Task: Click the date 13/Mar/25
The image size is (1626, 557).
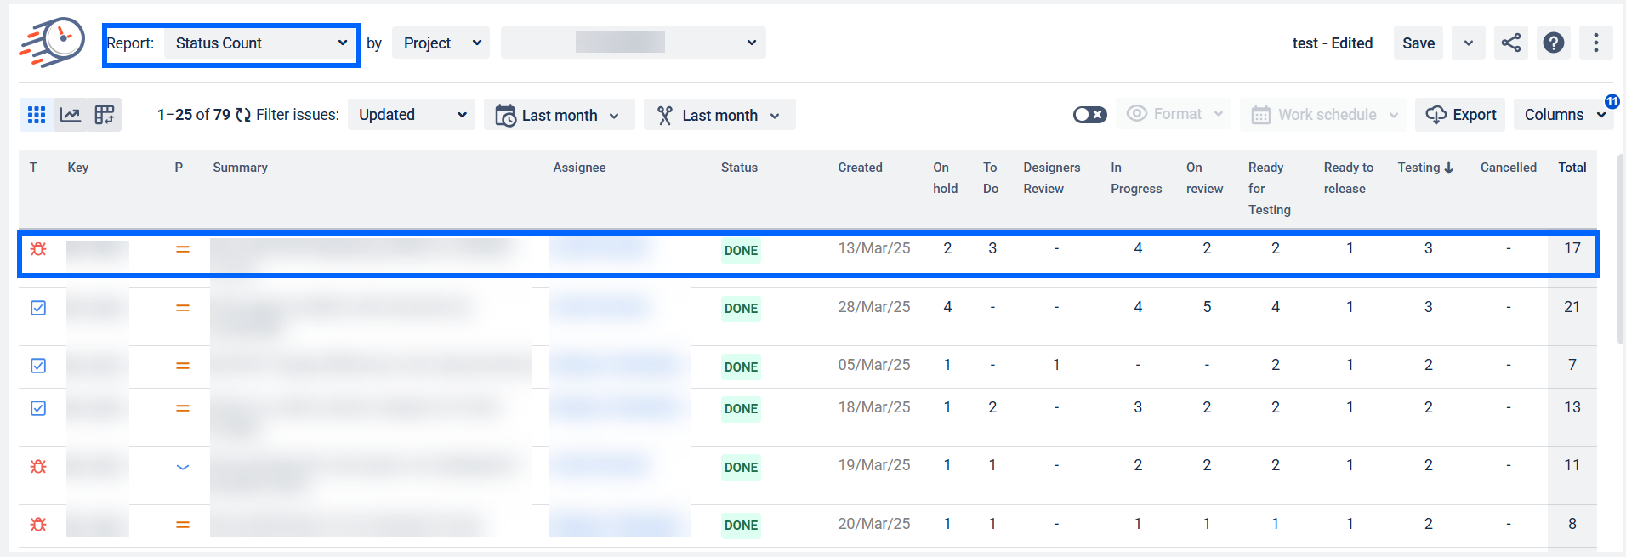Action: coord(874,248)
